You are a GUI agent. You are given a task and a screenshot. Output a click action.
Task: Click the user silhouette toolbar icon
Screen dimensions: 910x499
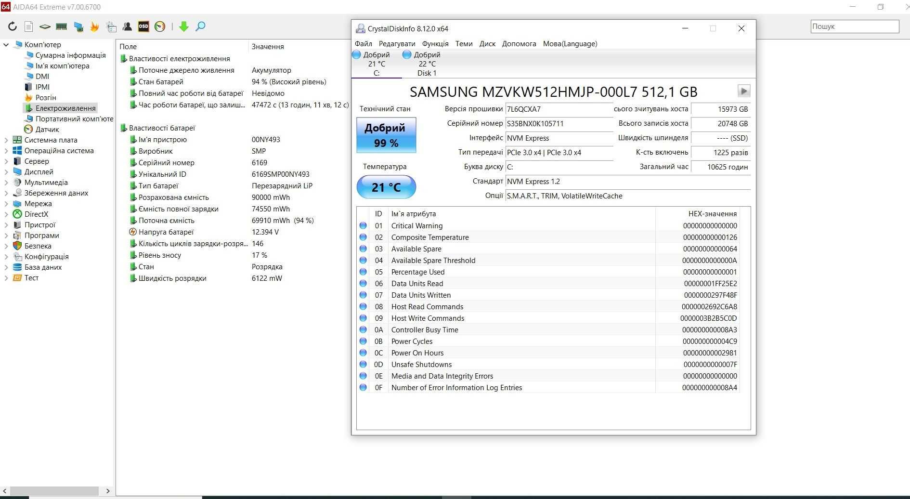point(127,26)
